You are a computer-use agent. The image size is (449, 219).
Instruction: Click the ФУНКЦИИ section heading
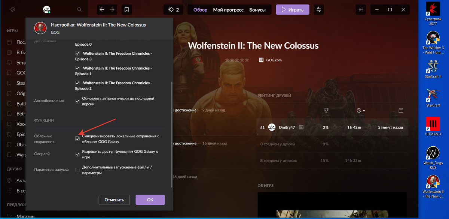point(44,120)
